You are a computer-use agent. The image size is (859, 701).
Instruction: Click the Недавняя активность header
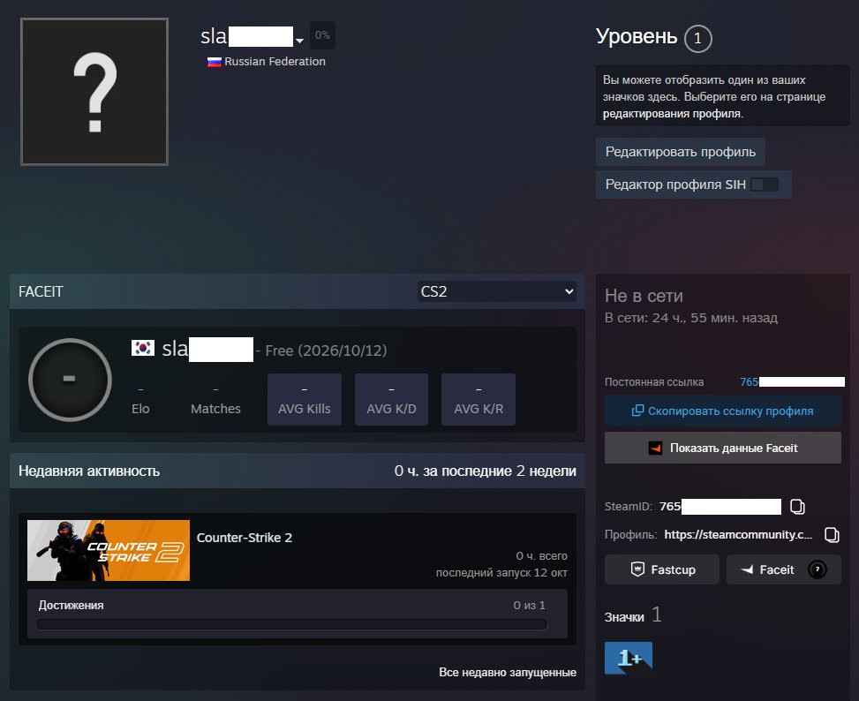pos(89,471)
